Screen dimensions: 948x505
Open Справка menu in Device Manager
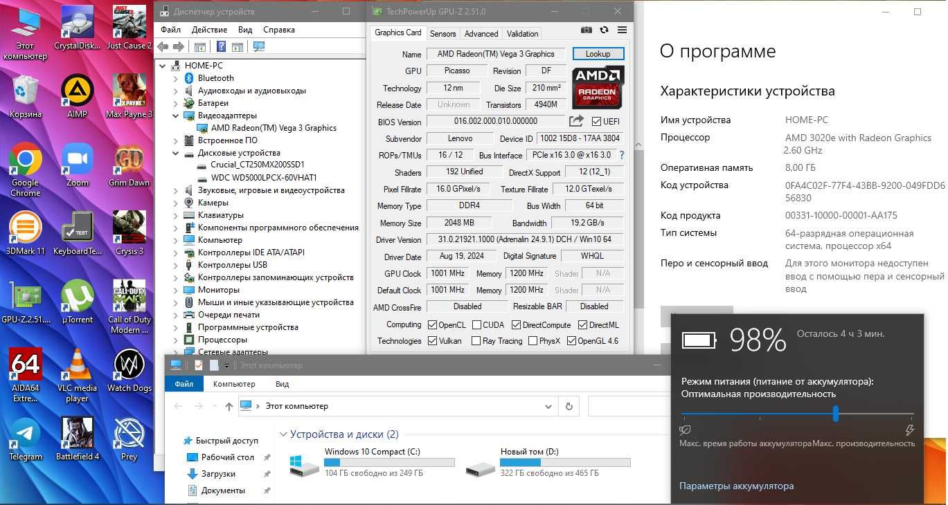pos(279,30)
